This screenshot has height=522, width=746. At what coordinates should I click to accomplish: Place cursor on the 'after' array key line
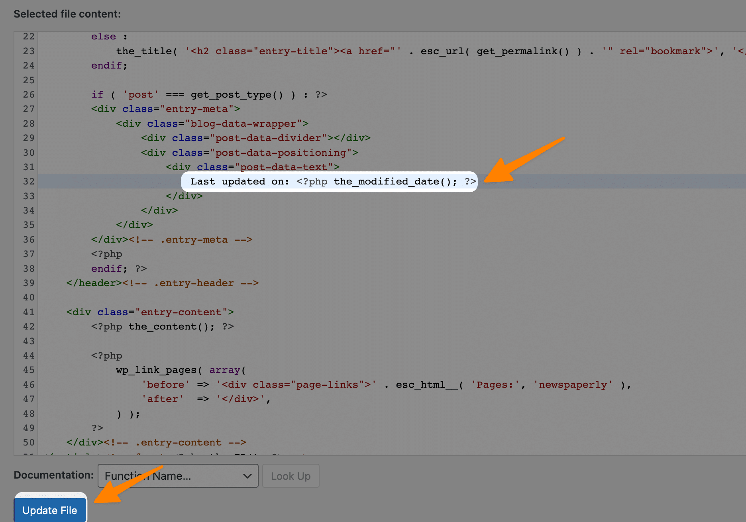[163, 399]
